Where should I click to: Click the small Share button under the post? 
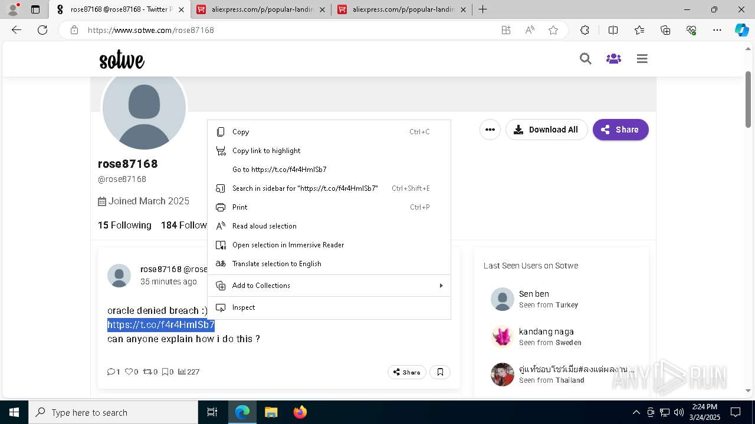(407, 372)
